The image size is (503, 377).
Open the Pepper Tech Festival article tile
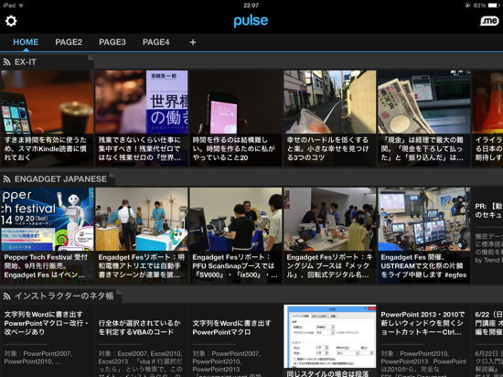click(x=48, y=235)
